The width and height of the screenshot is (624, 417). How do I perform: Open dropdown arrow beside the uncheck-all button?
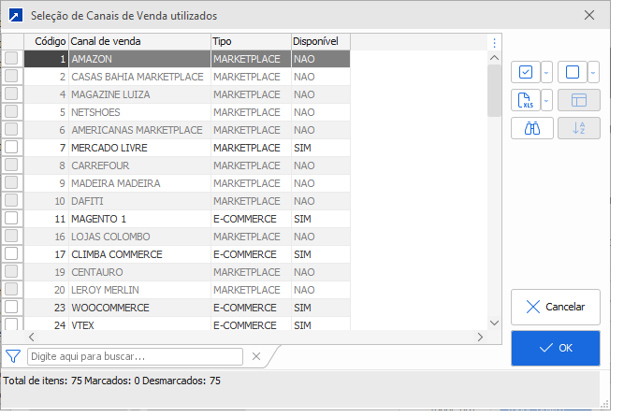click(x=593, y=72)
